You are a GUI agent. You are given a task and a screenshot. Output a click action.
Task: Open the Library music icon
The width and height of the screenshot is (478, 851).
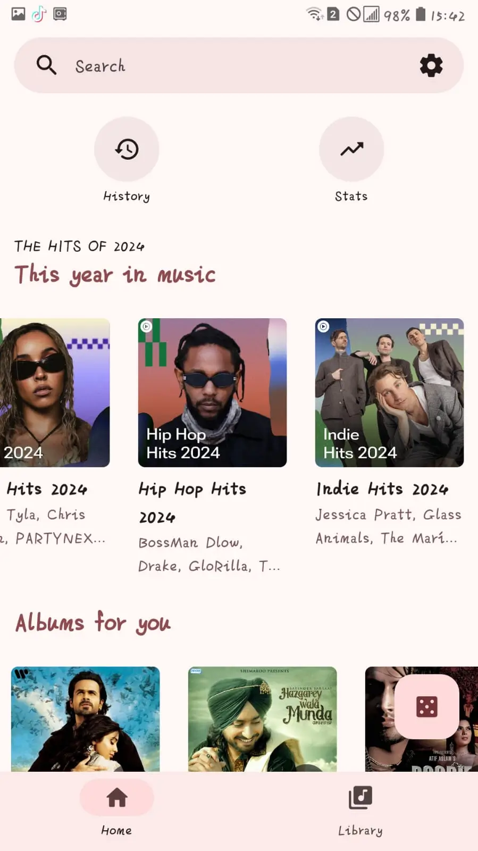[x=360, y=797]
